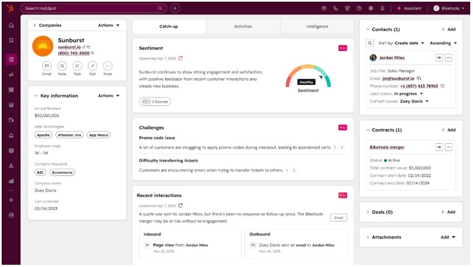This screenshot has width=473, height=267.
Task: Open the Lead status In progress dropdown
Action: click(409, 94)
